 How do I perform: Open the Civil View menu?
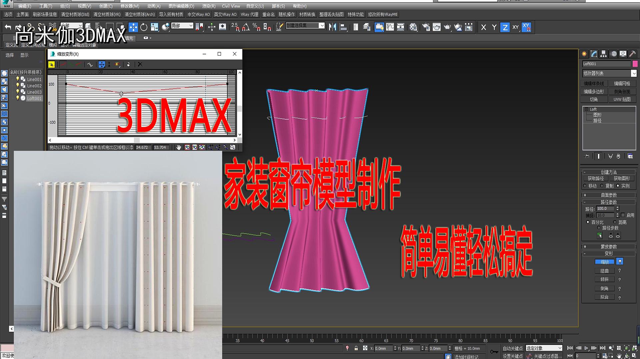click(231, 6)
